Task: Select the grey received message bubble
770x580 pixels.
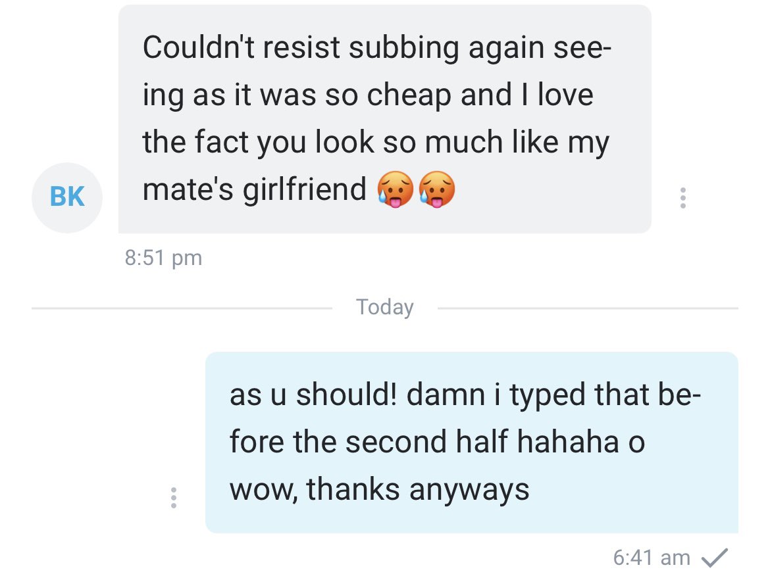Action: click(x=385, y=119)
